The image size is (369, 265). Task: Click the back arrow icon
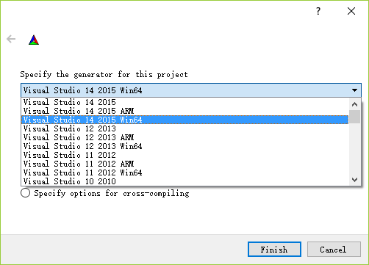[11, 39]
